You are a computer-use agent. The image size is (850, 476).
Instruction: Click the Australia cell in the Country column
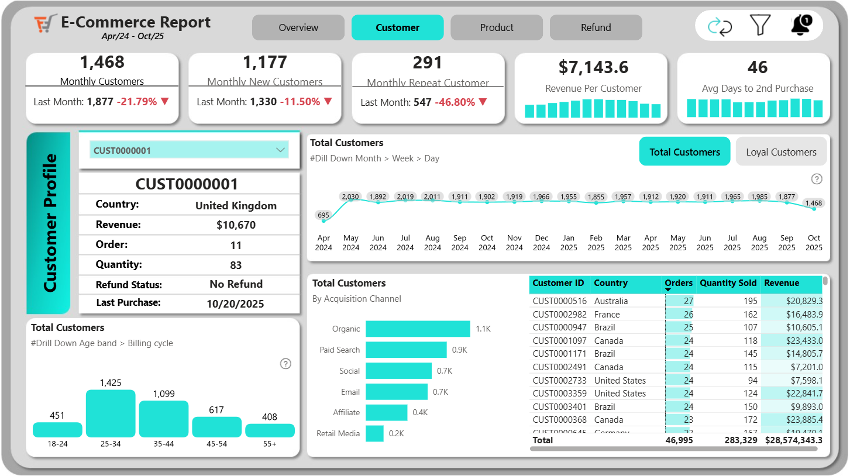pos(611,301)
